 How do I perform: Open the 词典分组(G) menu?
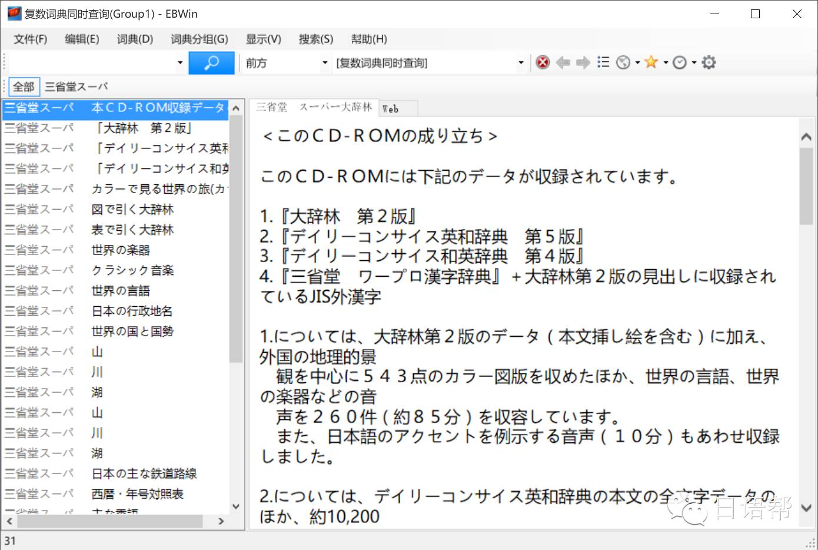199,39
